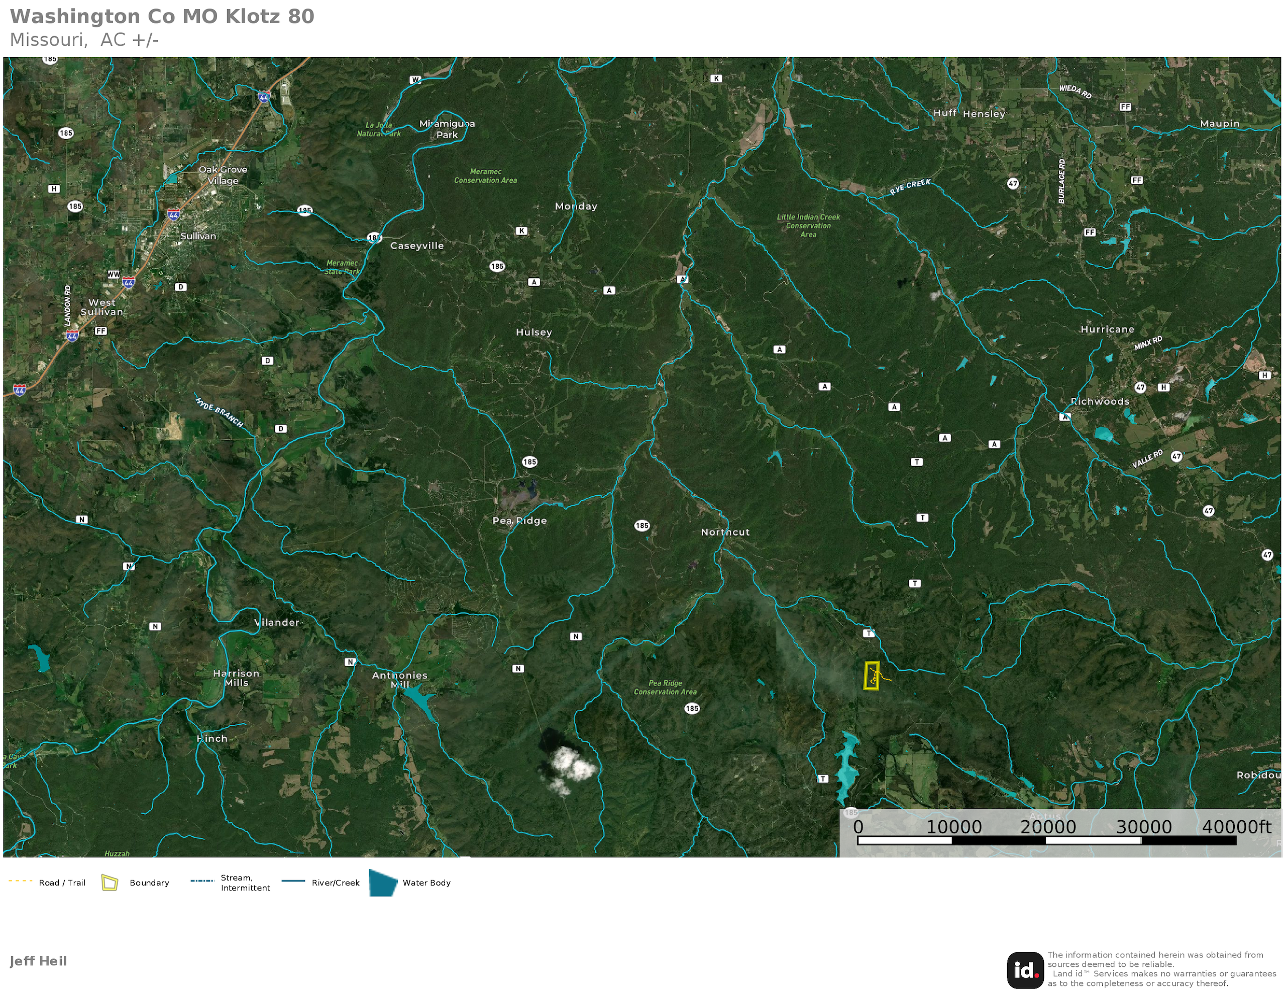Screen dimensions: 1286x994
Task: Click the map scale bar
Action: 1046,840
